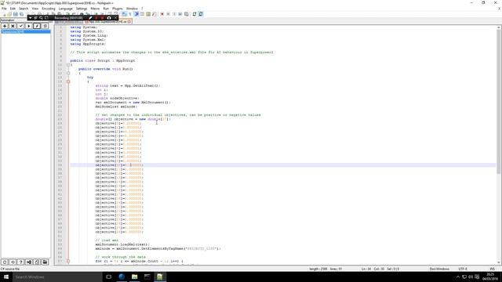Open the Window menu
Screen dimensions: 502x282
[x=132, y=9]
